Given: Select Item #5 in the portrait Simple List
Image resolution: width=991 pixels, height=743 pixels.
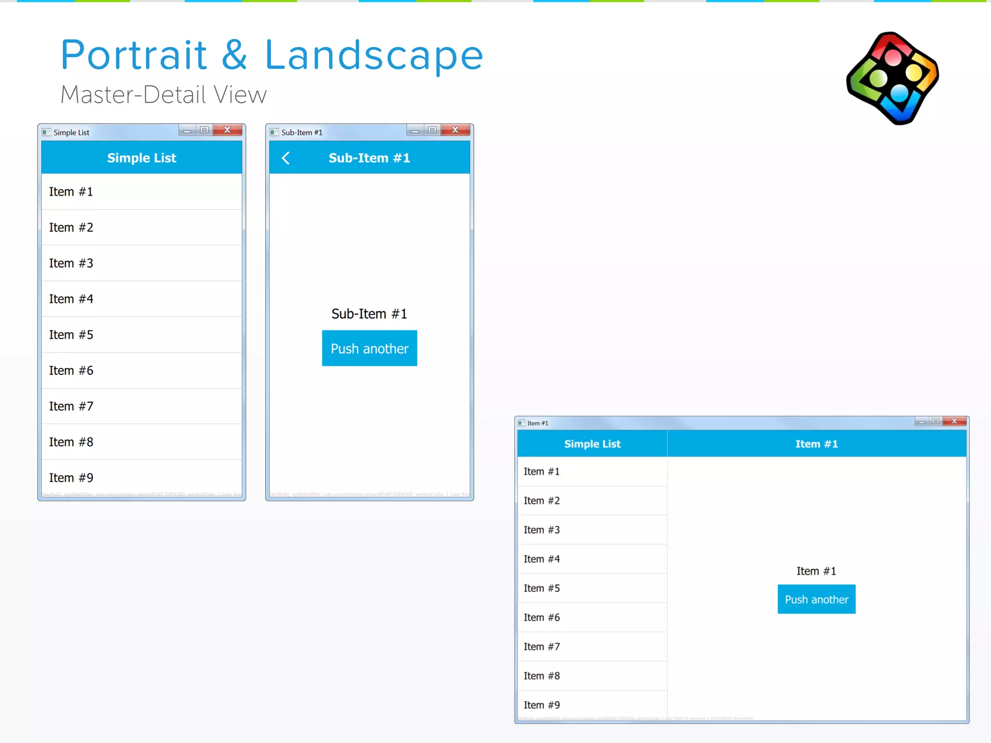Looking at the screenshot, I should (141, 335).
